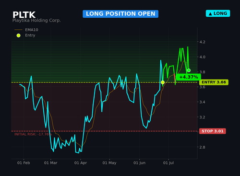Click the PLTK ticker symbol
Image resolution: width=240 pixels, height=176 pixels.
[x=24, y=15]
